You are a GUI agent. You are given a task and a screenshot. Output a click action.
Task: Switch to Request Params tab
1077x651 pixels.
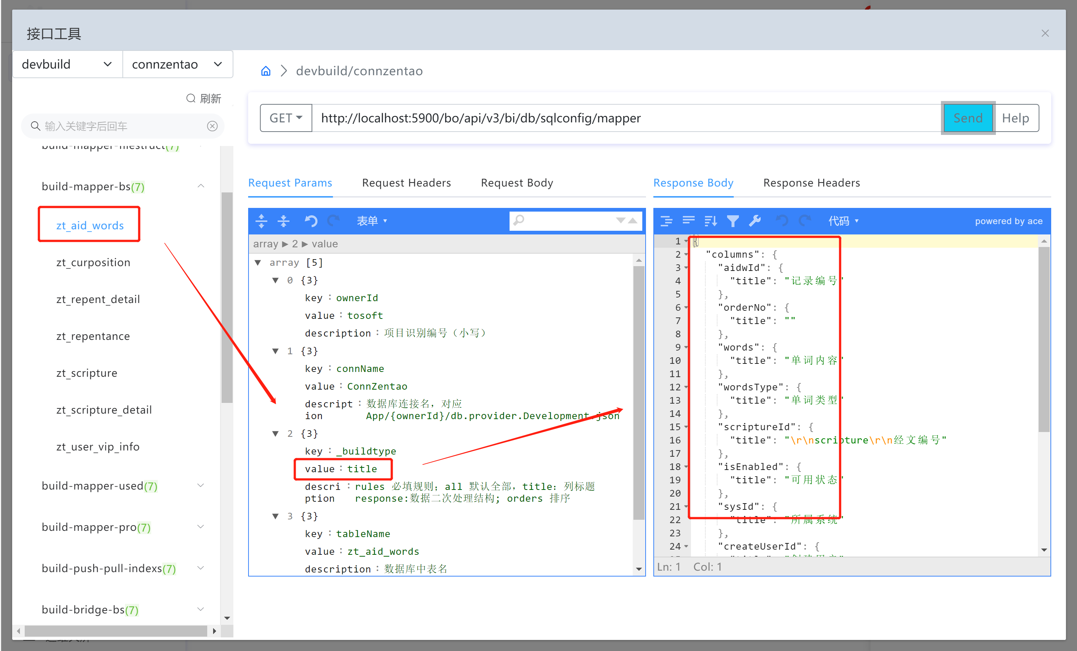pos(290,182)
